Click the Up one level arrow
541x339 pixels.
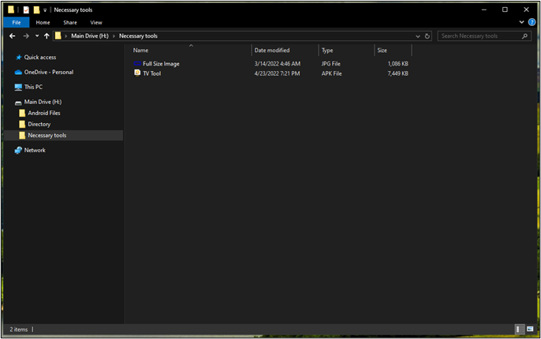point(47,36)
